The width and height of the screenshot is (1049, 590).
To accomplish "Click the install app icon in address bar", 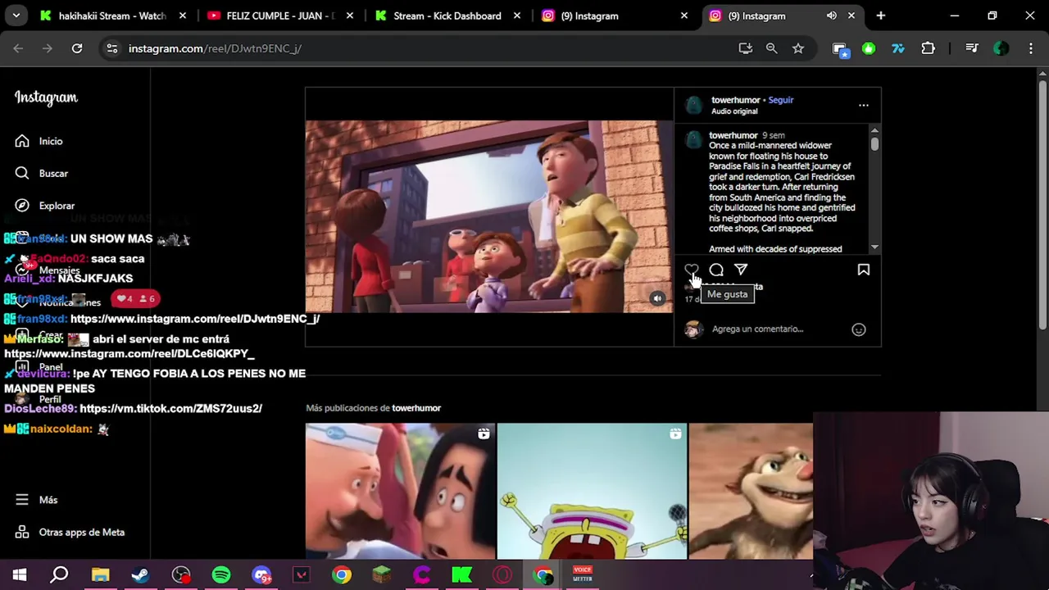I will pyautogui.click(x=745, y=48).
